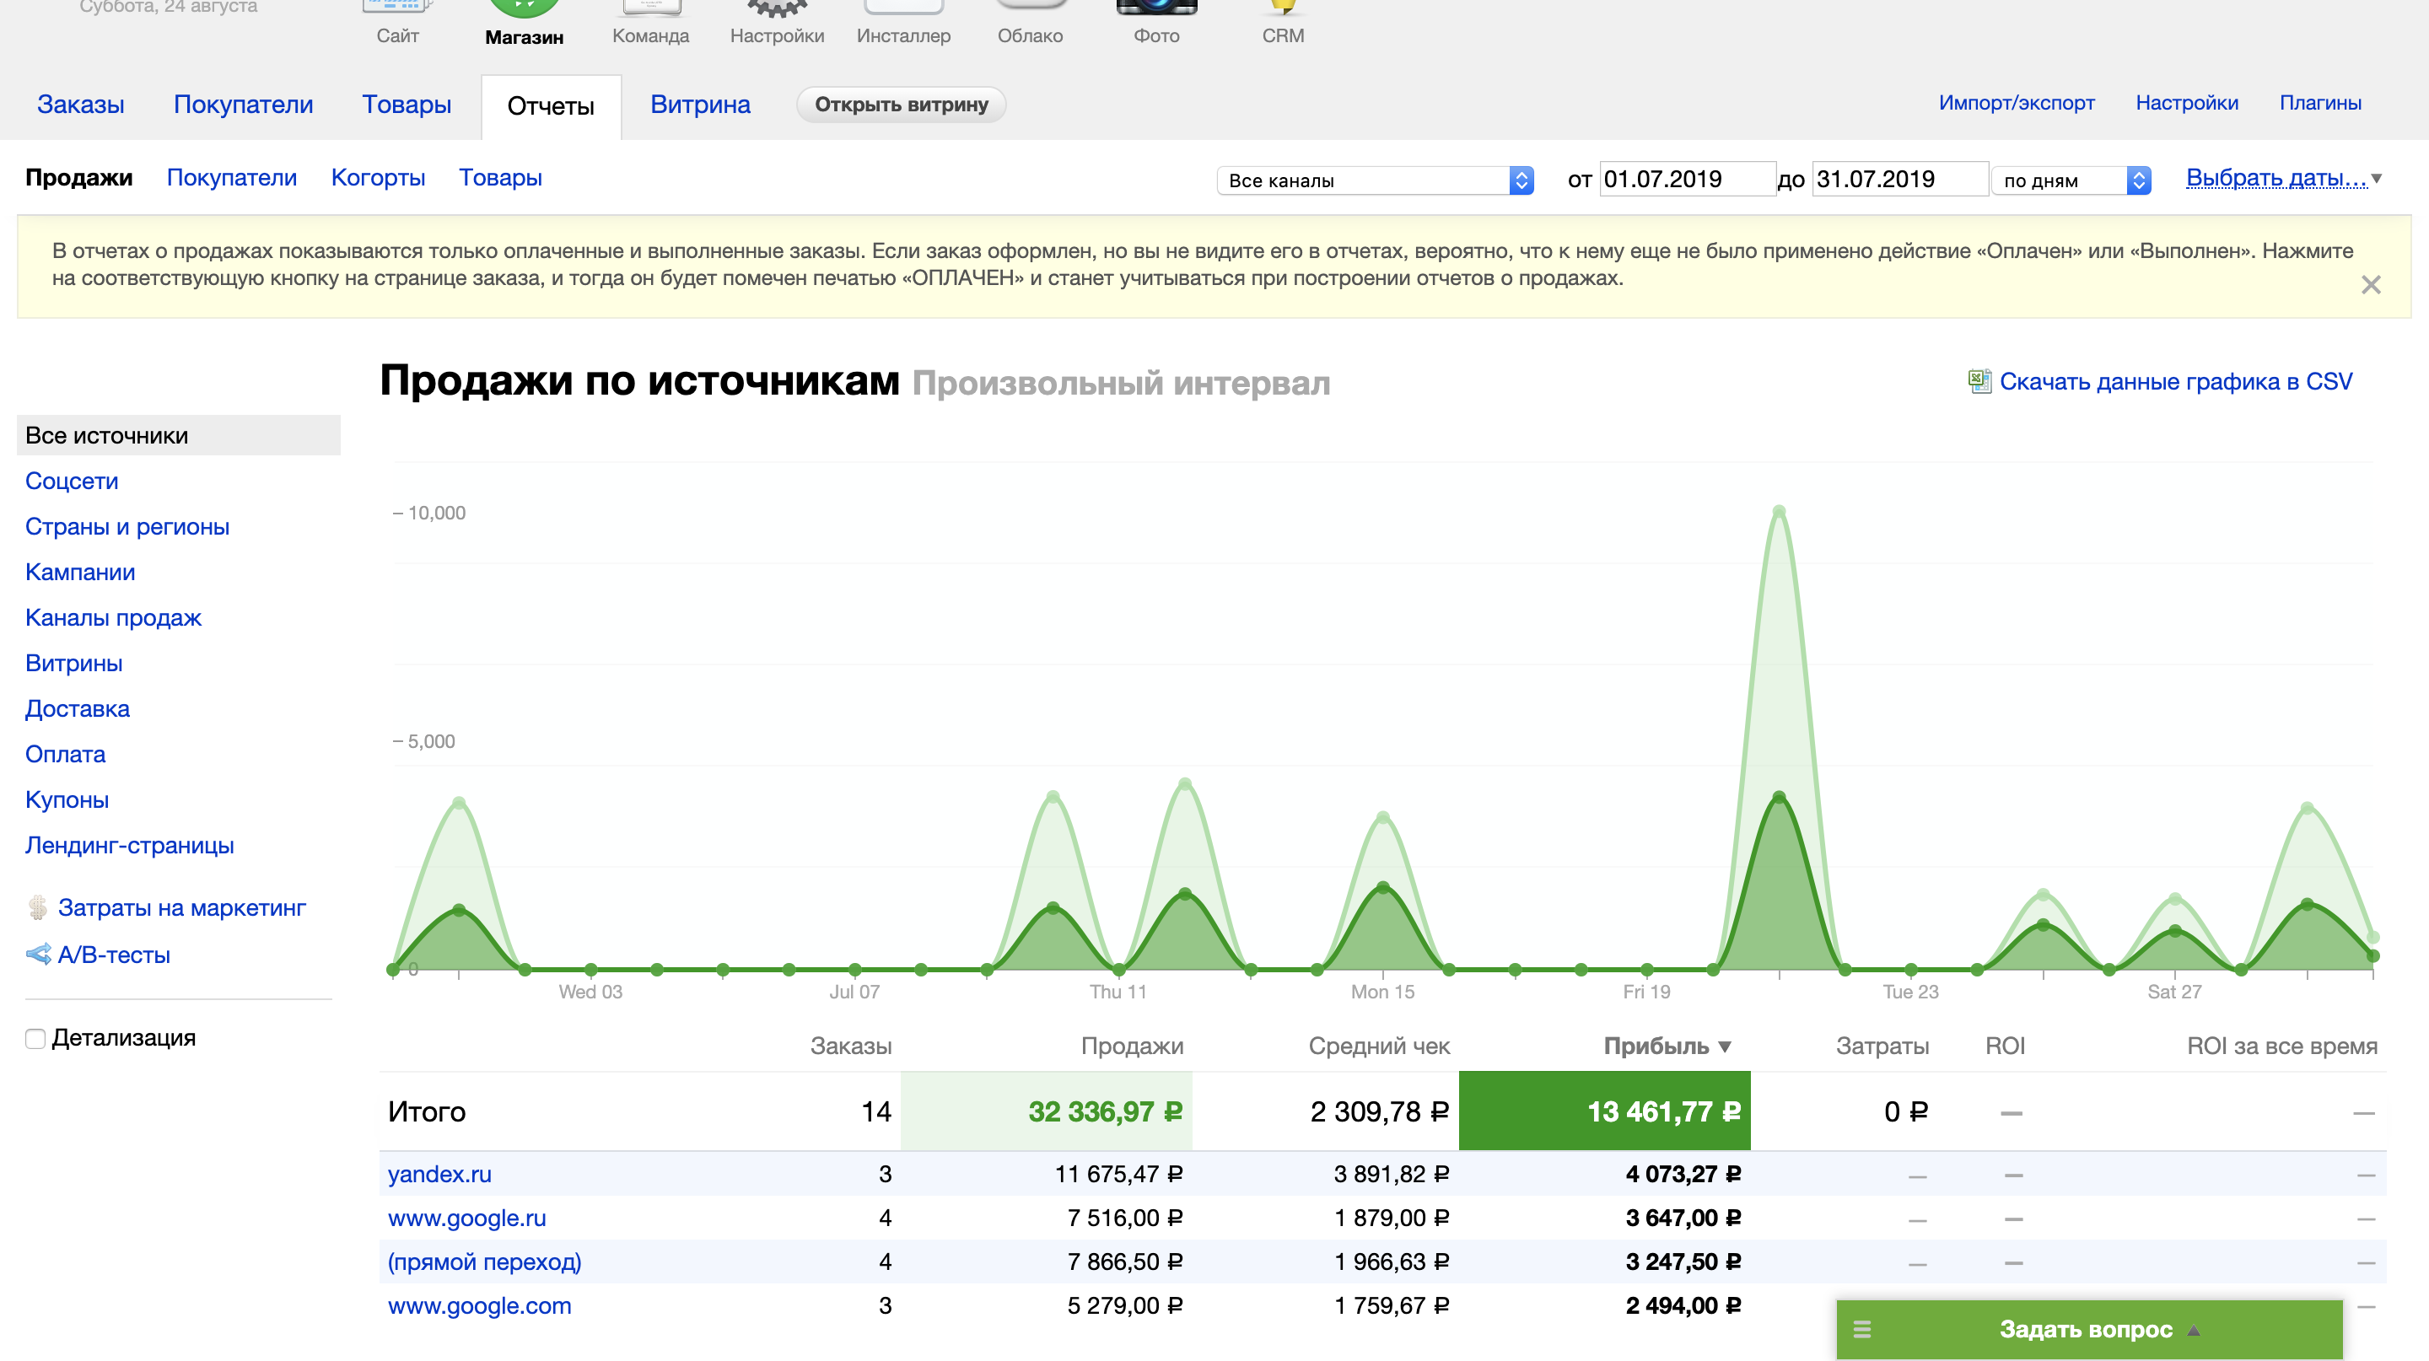Open the Все каналы dropdown

tap(1375, 180)
